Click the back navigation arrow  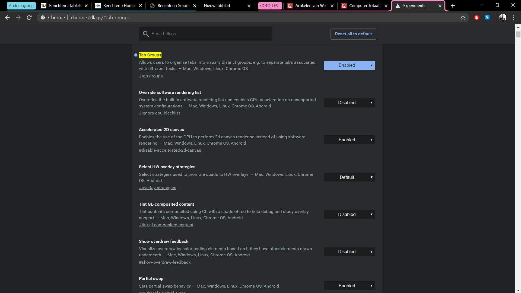(x=7, y=18)
